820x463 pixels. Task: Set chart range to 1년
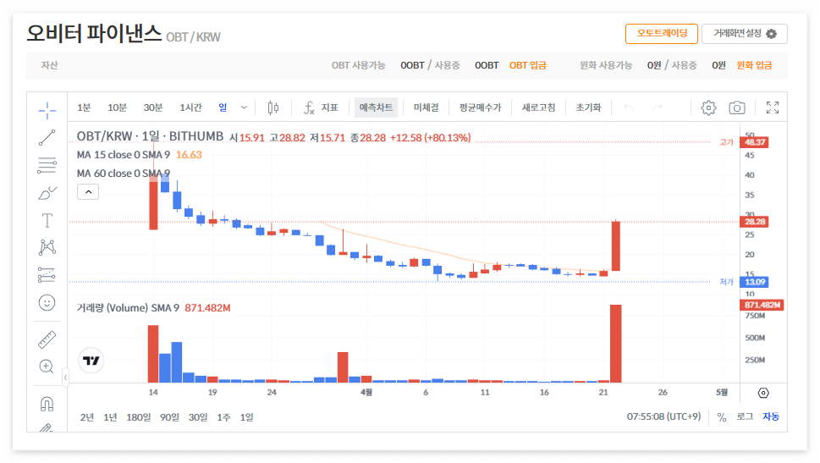click(110, 417)
